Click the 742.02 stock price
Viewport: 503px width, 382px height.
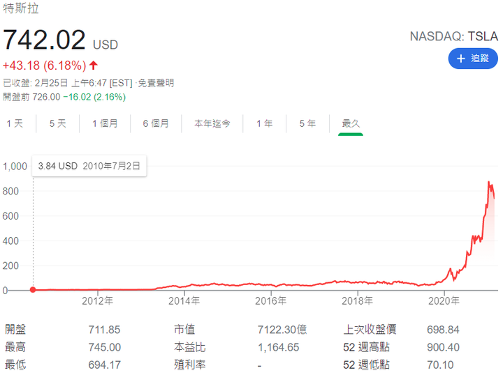(44, 40)
